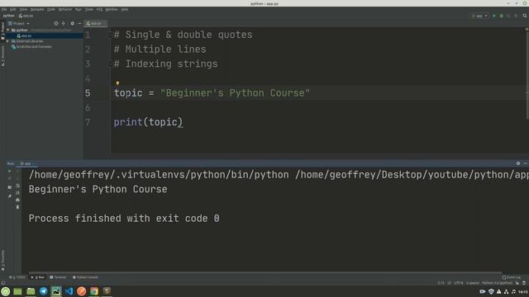The width and height of the screenshot is (529, 297).
Task: Open Chrome browser from taskbar
Action: click(x=94, y=291)
